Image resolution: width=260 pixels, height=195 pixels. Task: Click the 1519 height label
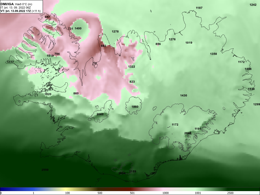tap(50, 56)
